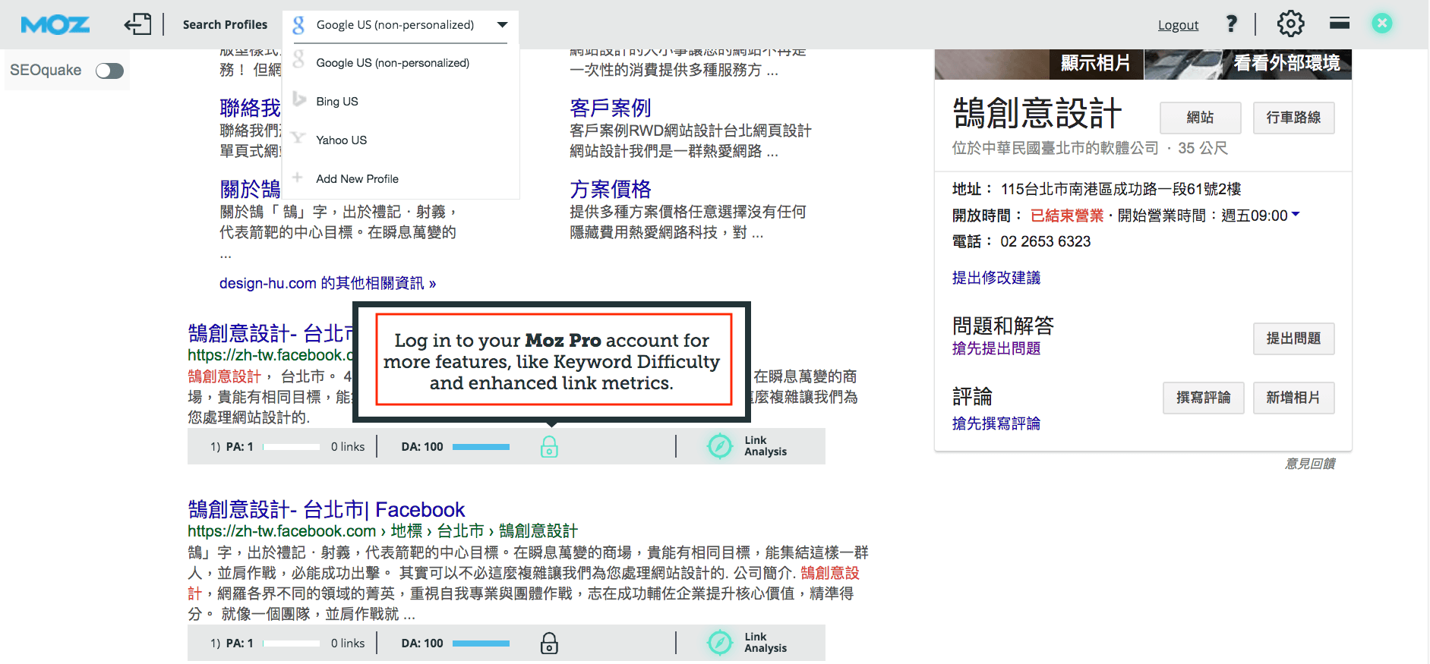Click the 網站 button in knowledge panel

coord(1201,118)
